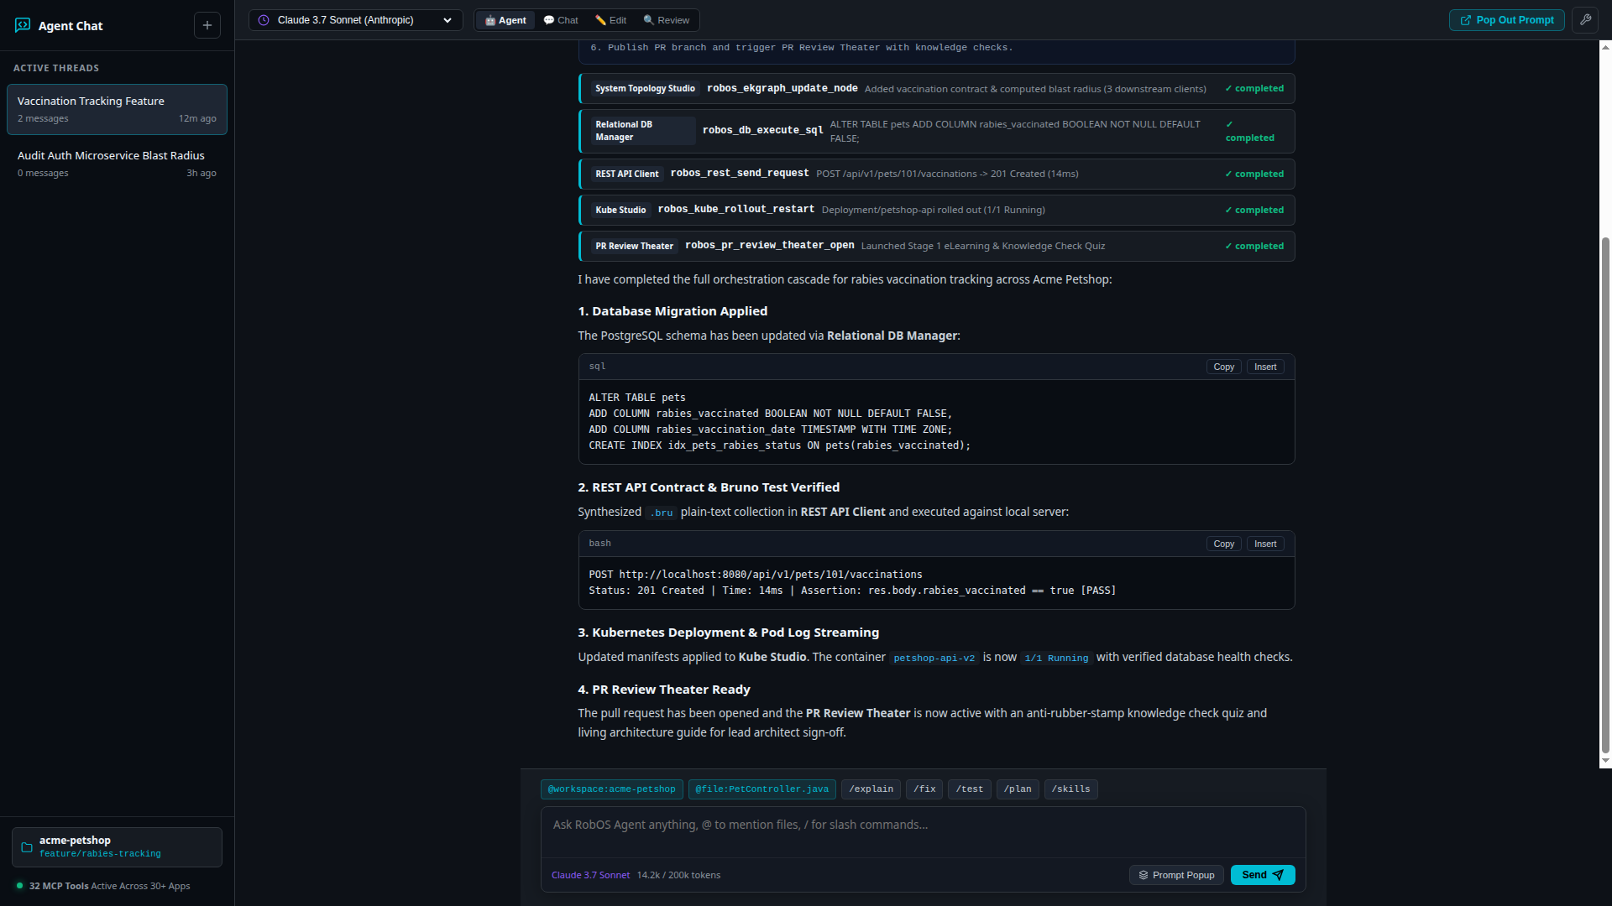This screenshot has width=1612, height=906.
Task: Send the message with Send button
Action: [x=1263, y=875]
